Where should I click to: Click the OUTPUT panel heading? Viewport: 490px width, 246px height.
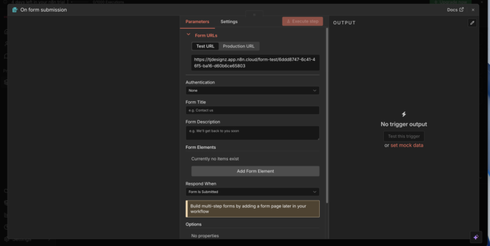344,23
